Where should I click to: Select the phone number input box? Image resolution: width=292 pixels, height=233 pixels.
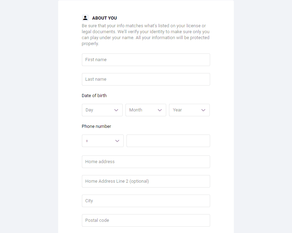[x=168, y=141]
